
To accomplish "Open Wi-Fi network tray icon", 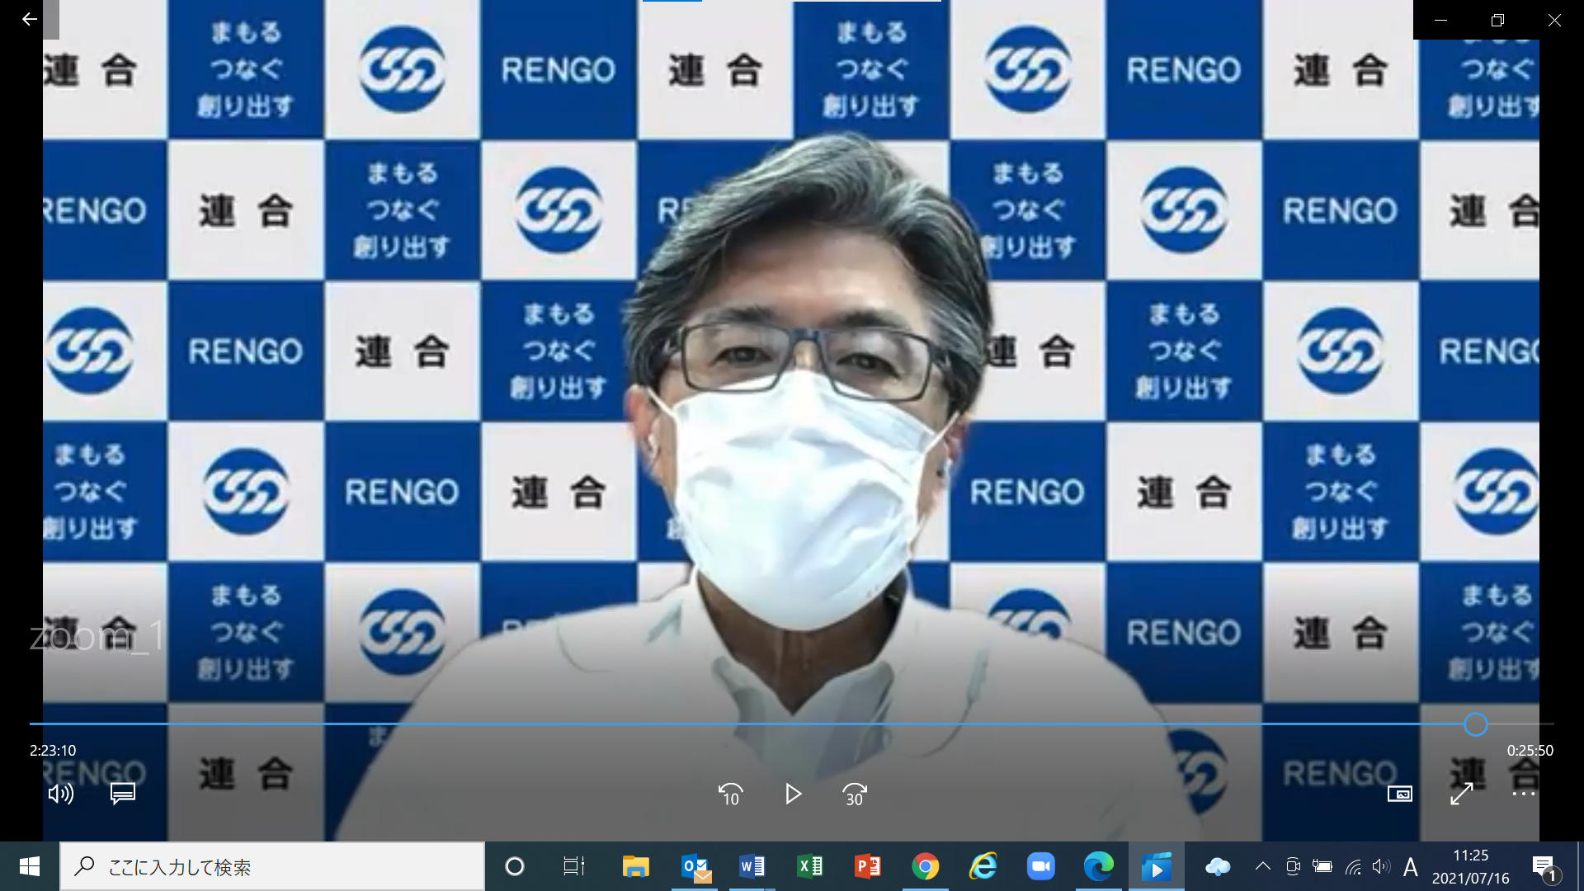I will 1353,866.
